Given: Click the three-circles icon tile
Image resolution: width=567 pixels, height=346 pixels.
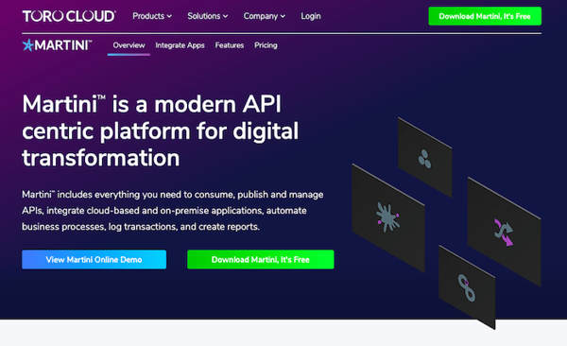Looking at the screenshot, I should (x=425, y=158).
